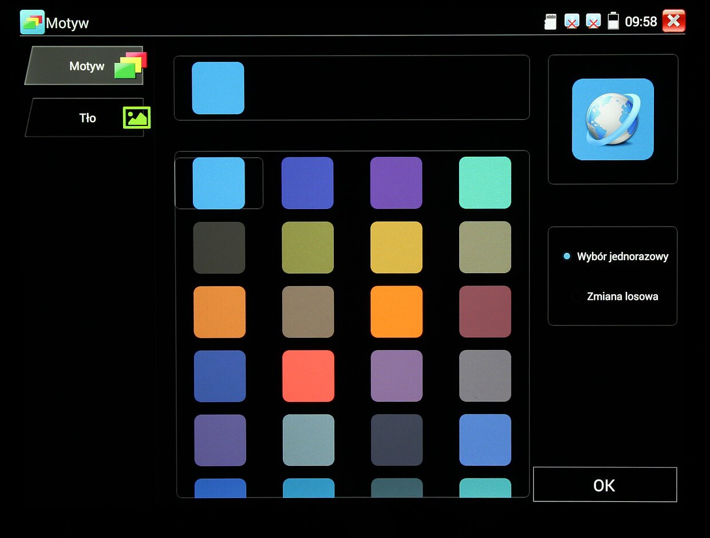Screen dimensions: 710x538
Task: Pick the light blue swatch in first row
Action: coord(219,183)
